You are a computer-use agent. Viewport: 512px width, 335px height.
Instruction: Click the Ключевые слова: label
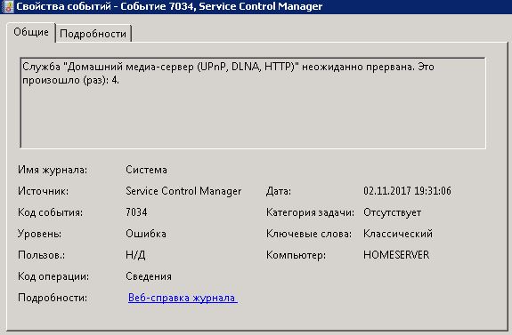pyautogui.click(x=309, y=234)
